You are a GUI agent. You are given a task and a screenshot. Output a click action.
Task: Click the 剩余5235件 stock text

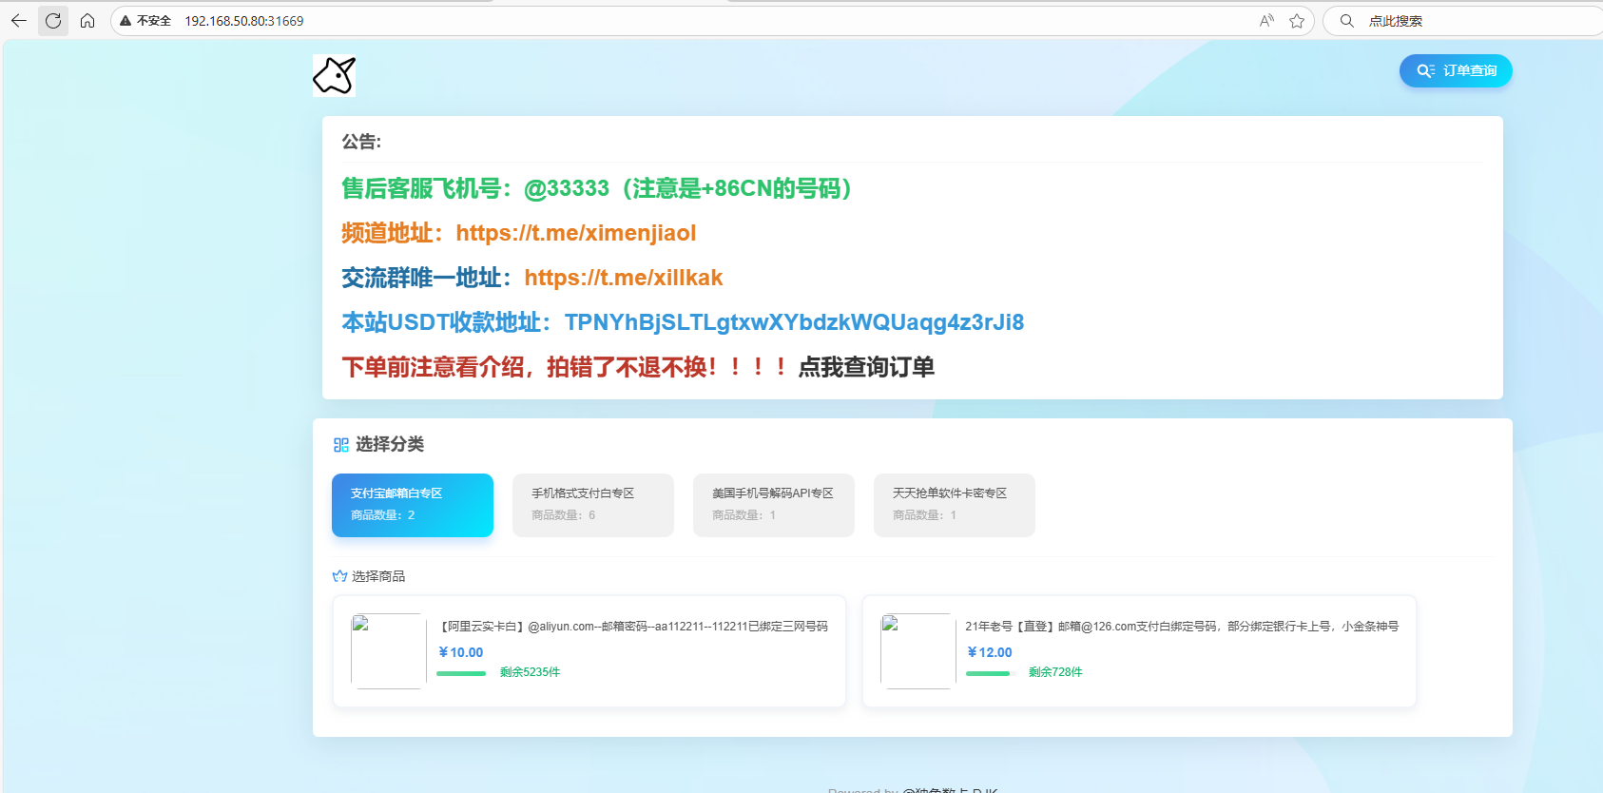click(531, 672)
